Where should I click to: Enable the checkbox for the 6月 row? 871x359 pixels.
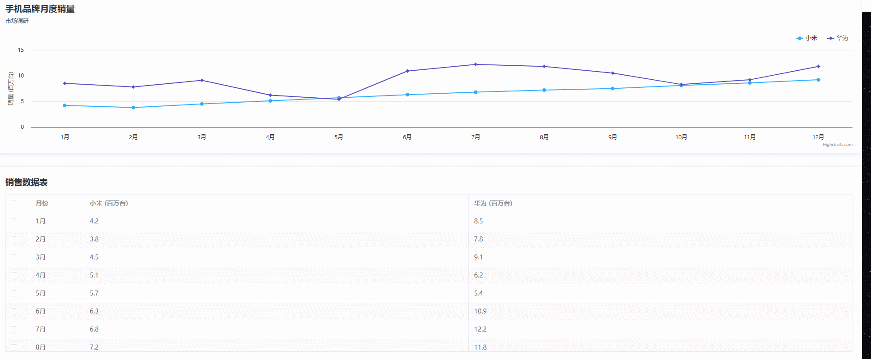(x=14, y=311)
